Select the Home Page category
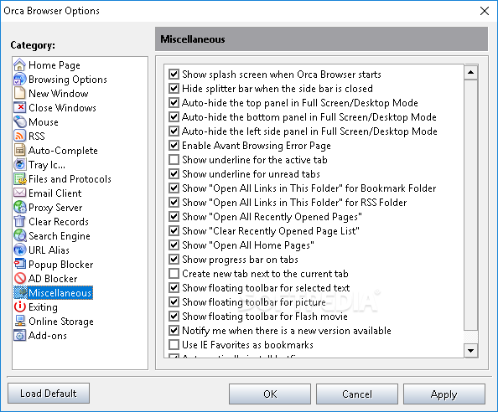Screen dimensions: 498x412 click(x=54, y=65)
